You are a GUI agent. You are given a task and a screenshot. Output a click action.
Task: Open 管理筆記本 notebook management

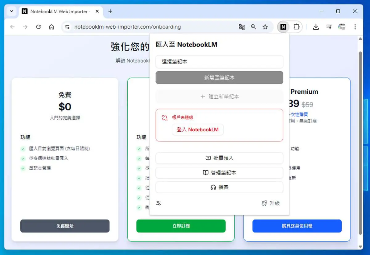tap(219, 173)
